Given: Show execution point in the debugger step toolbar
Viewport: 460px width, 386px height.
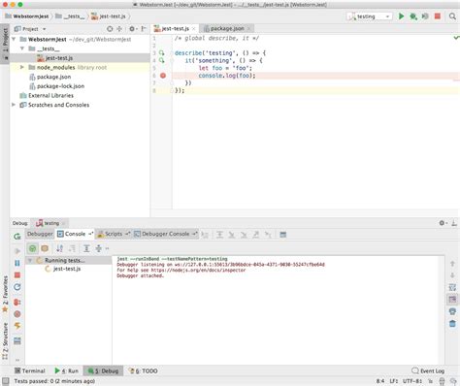Looking at the screenshot, I should click(205, 235).
